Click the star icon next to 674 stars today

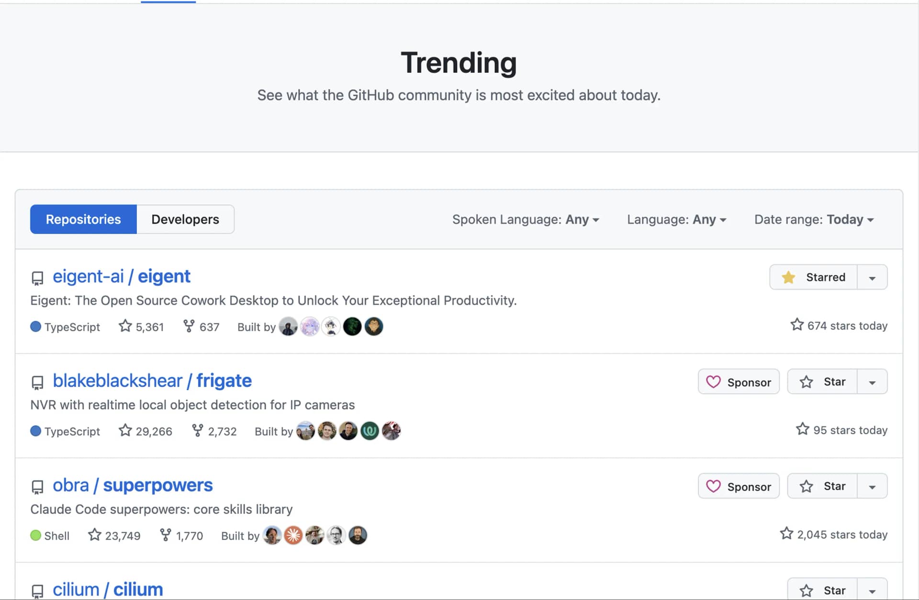(796, 325)
